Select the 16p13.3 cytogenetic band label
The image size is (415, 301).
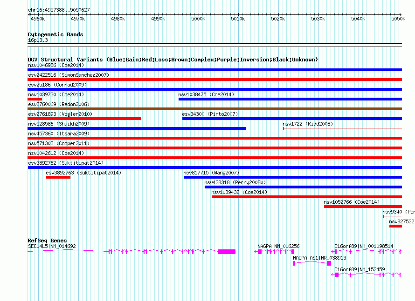38,40
